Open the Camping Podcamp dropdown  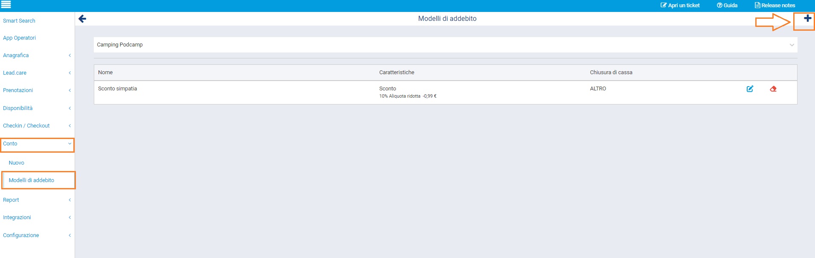(x=445, y=45)
